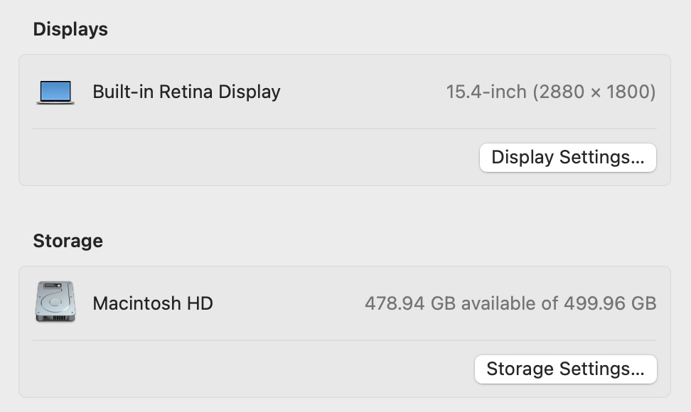
Task: Click the 15.4-inch screen size text
Action: click(486, 92)
